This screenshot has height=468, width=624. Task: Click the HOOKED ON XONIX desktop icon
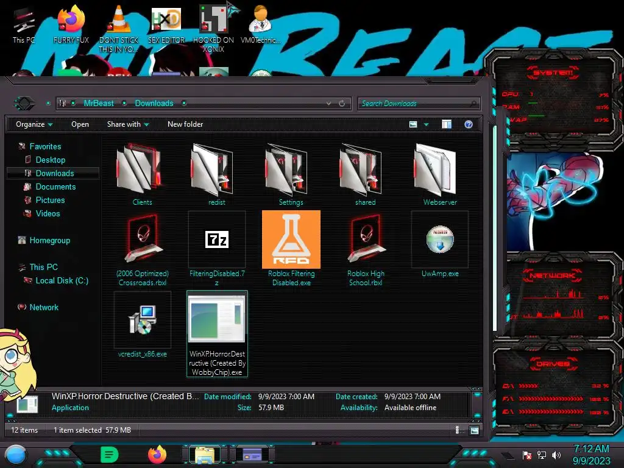coord(214,28)
